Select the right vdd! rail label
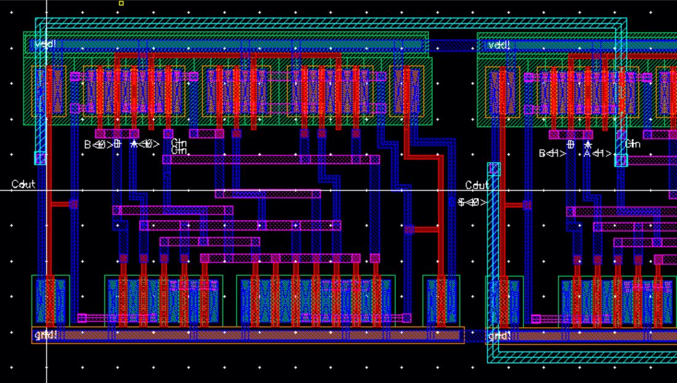Image resolution: width=677 pixels, height=383 pixels. (499, 45)
